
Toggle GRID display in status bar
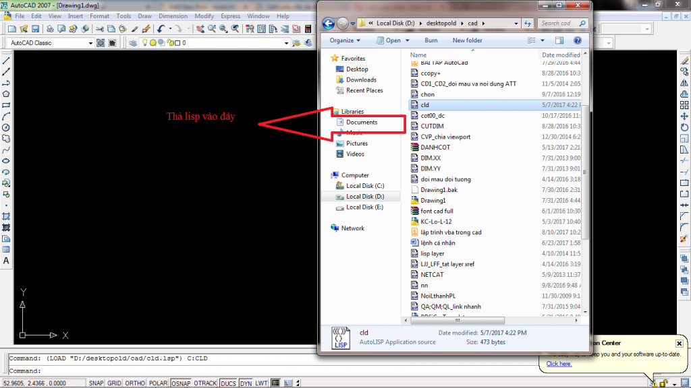pyautogui.click(x=114, y=383)
